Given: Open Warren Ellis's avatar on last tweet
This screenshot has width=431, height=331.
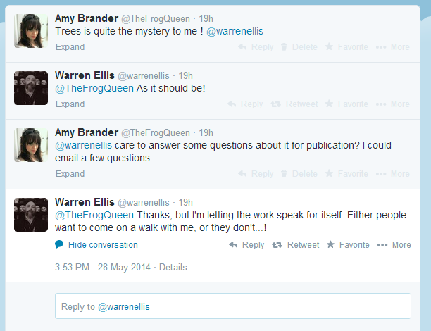Looking at the screenshot, I should (x=31, y=215).
